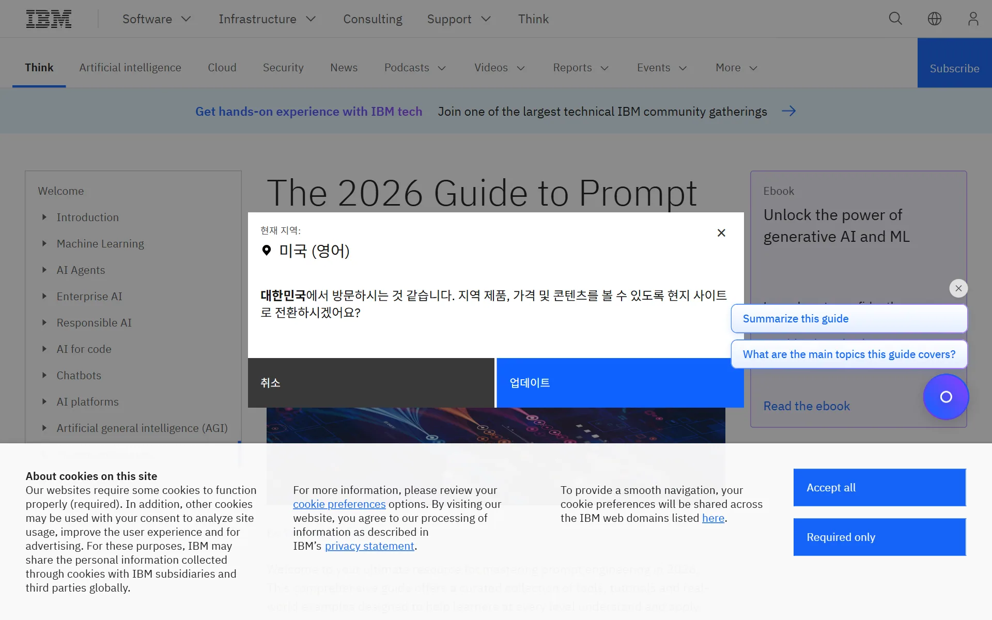Image resolution: width=992 pixels, height=620 pixels.
Task: Expand the Support menu
Action: [x=459, y=19]
